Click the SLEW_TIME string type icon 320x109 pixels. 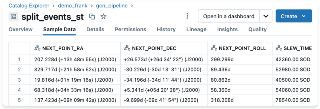coord(279,48)
